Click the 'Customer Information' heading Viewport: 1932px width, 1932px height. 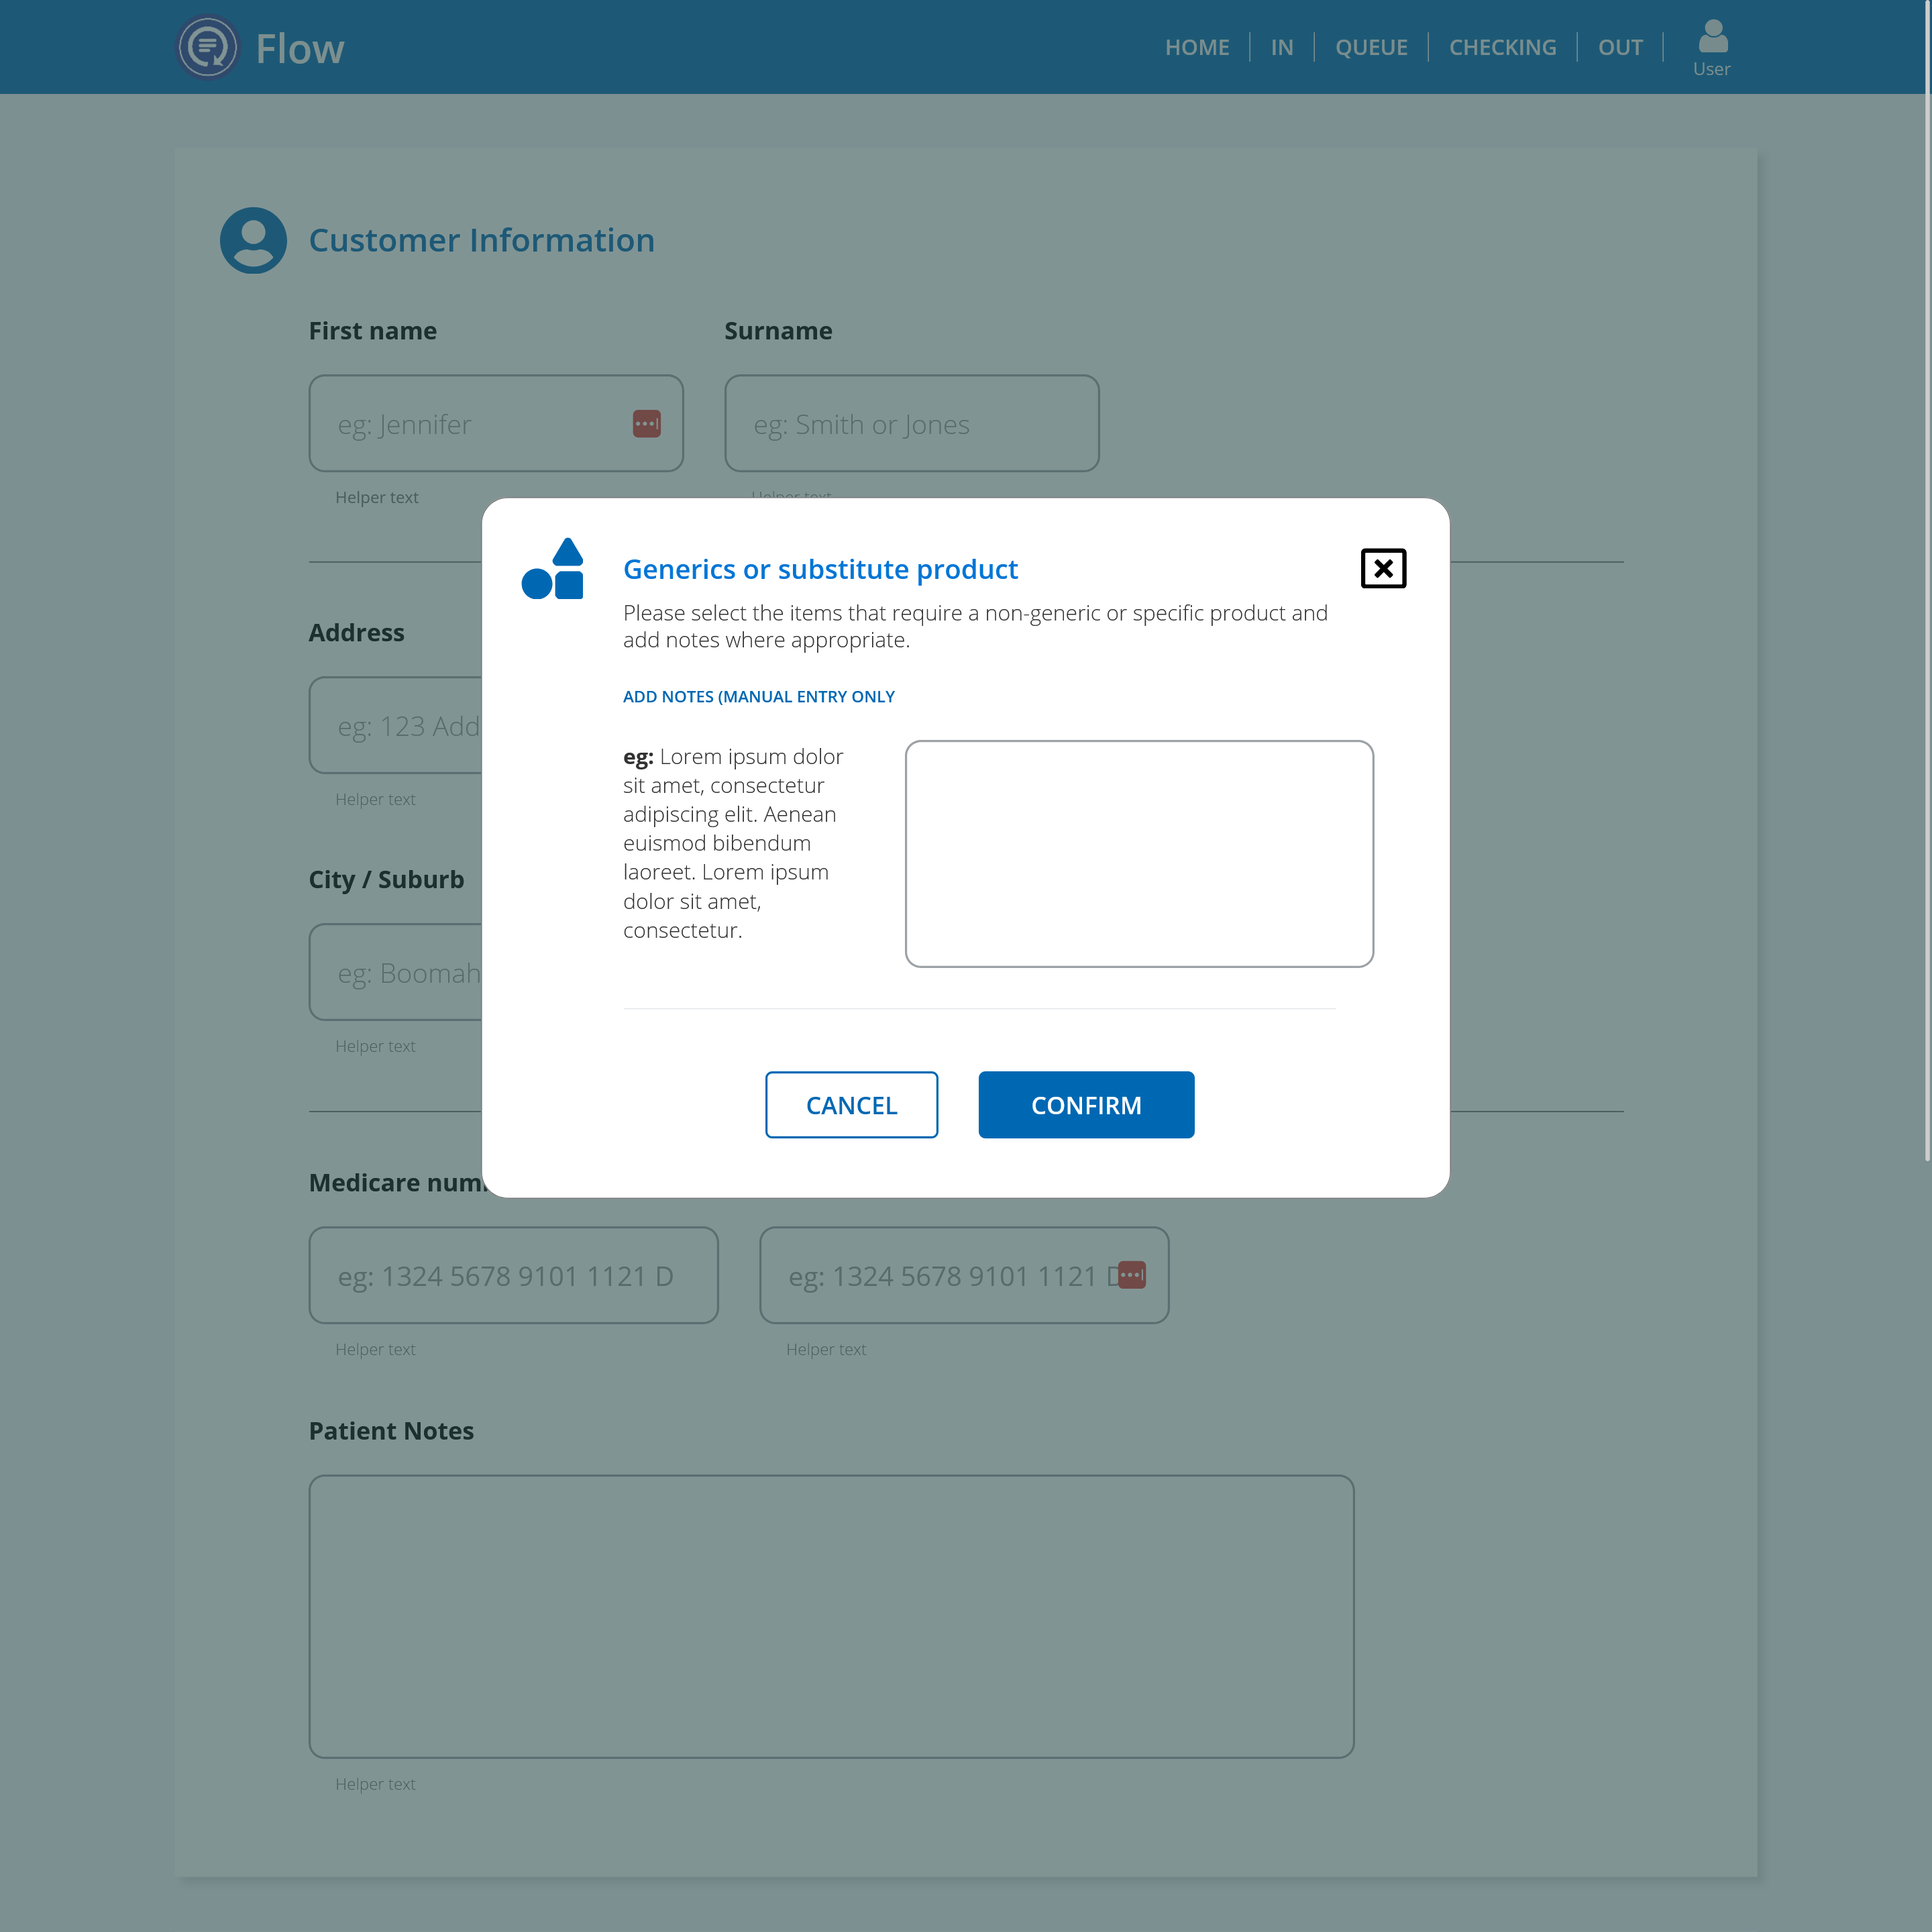pos(481,240)
